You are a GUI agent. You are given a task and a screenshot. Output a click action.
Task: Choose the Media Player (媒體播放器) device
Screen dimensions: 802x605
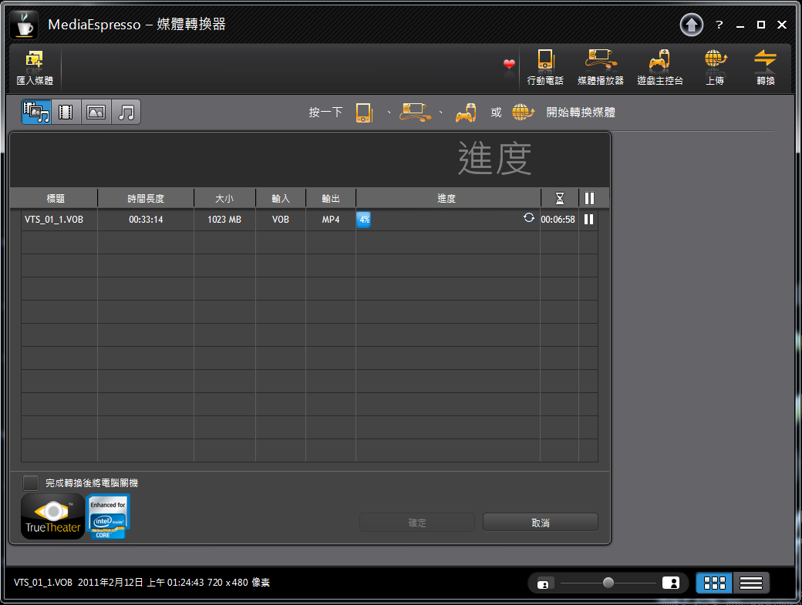tap(601, 68)
